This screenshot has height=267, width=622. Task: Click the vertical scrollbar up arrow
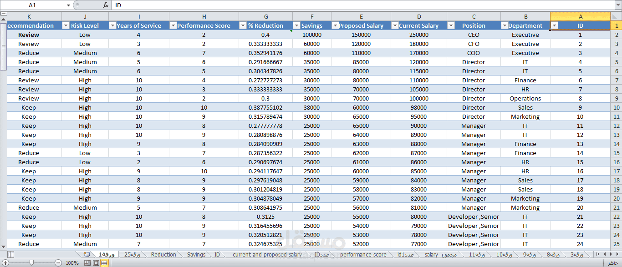(x=4, y=19)
